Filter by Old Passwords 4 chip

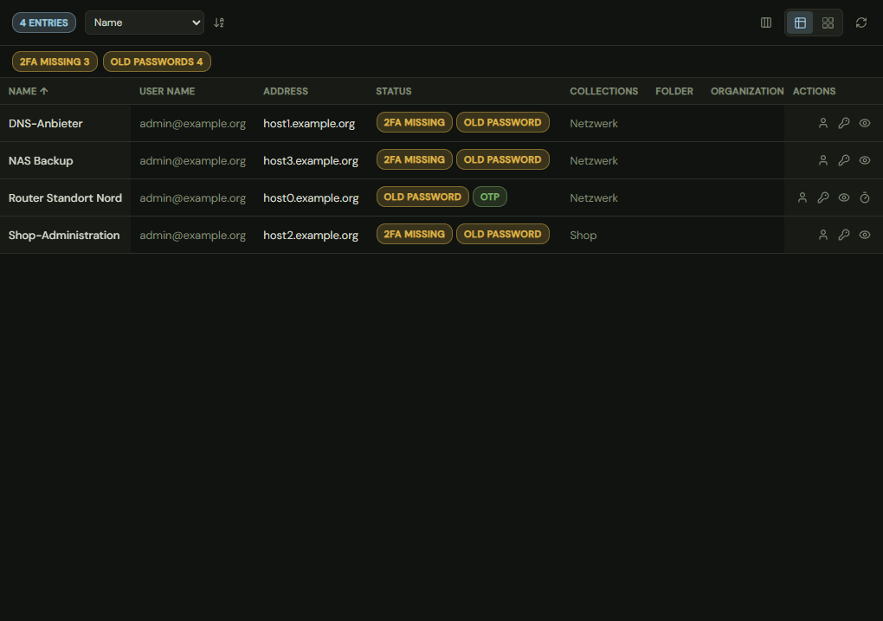point(157,61)
